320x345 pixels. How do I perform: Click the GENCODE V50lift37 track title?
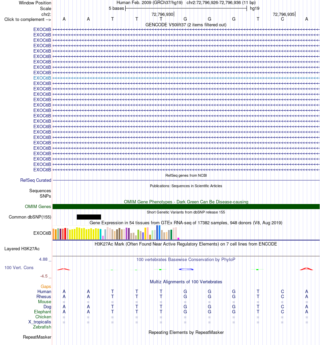coord(186,25)
